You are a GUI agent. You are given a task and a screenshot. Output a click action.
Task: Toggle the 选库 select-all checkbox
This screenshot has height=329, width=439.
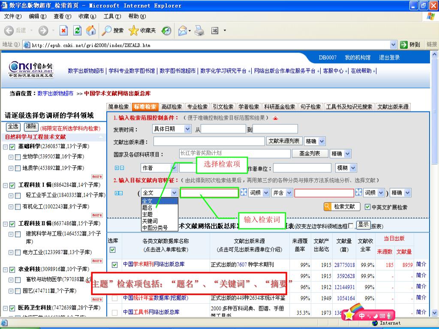(113, 250)
